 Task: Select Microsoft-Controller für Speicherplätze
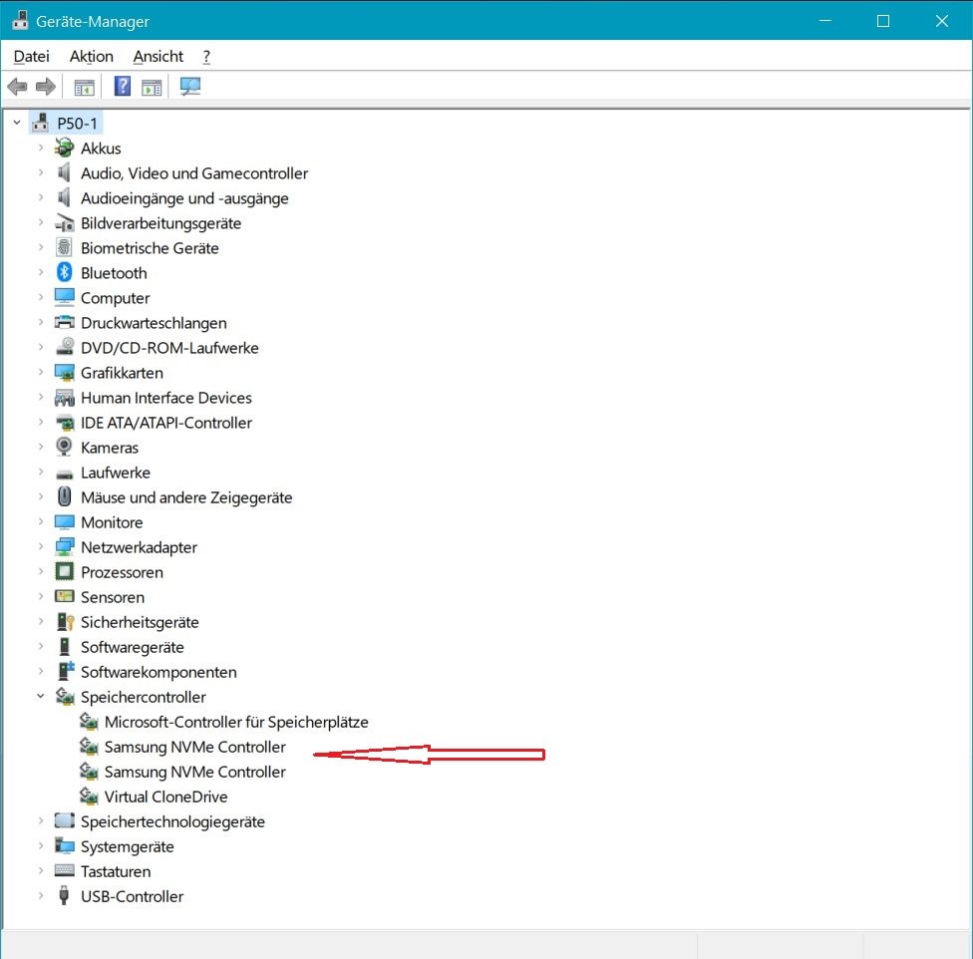pyautogui.click(x=236, y=722)
